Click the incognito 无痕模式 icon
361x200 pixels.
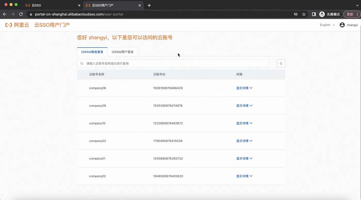point(322,14)
